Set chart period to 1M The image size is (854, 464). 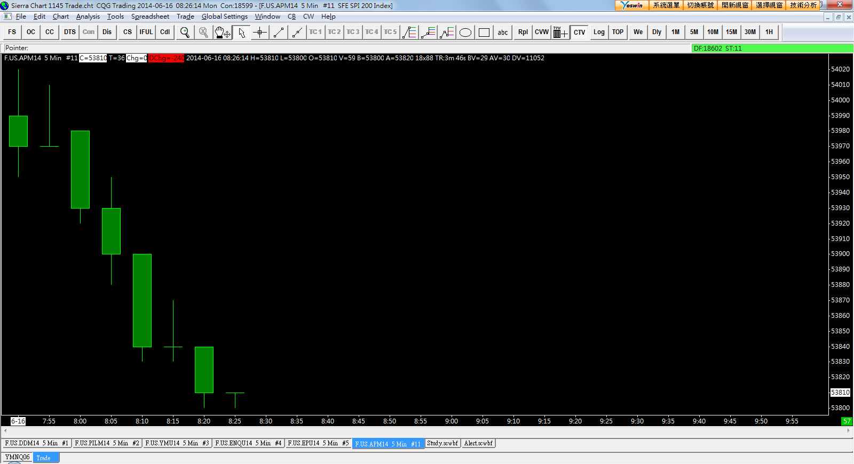point(675,32)
